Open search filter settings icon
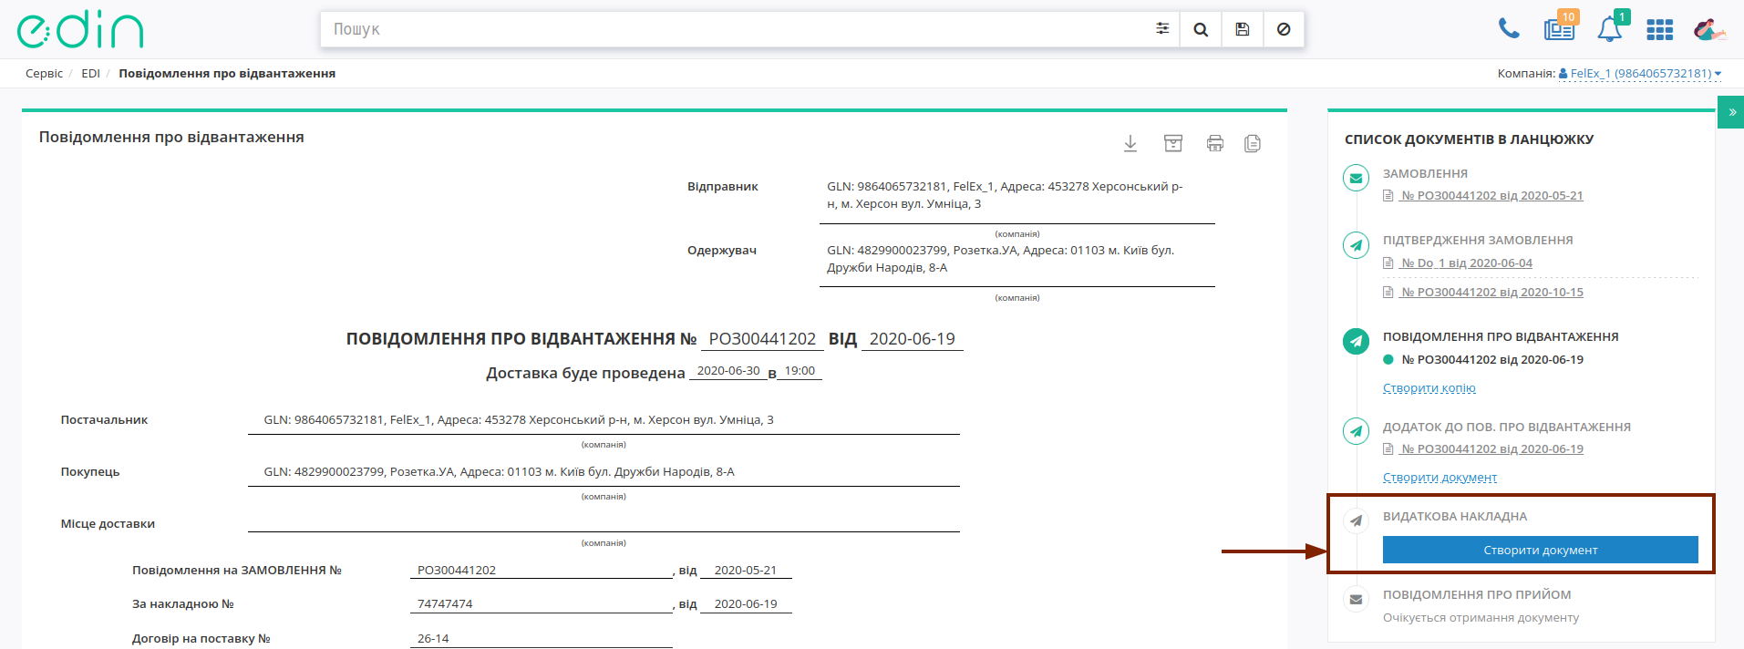 click(1162, 29)
